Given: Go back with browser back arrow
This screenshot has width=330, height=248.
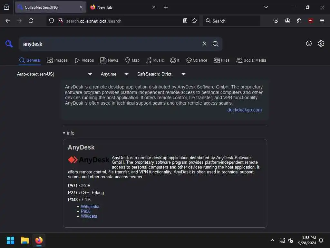Looking at the screenshot, I should [x=8, y=21].
